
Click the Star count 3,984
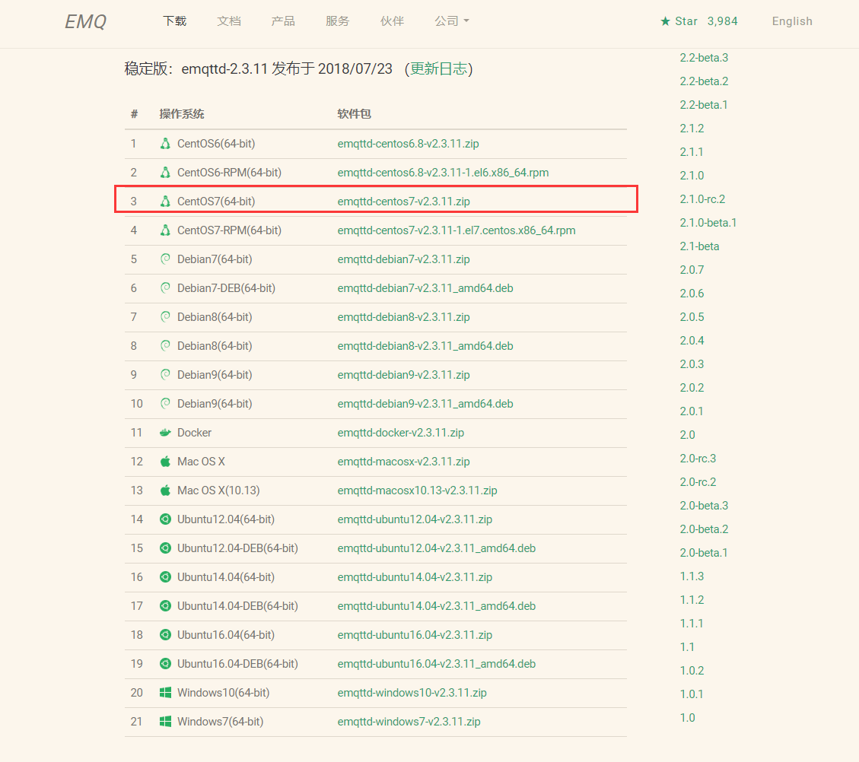click(723, 21)
